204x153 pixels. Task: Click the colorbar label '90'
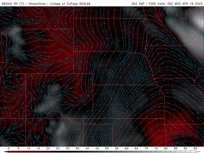(x=185, y=148)
